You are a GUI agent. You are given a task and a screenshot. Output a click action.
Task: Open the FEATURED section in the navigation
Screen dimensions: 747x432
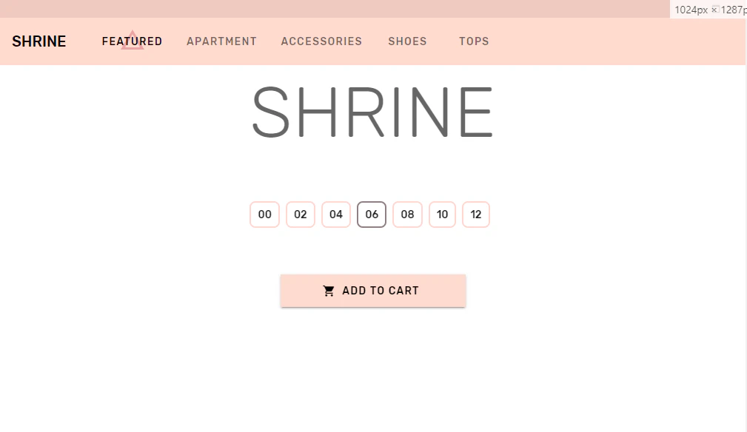tap(132, 41)
